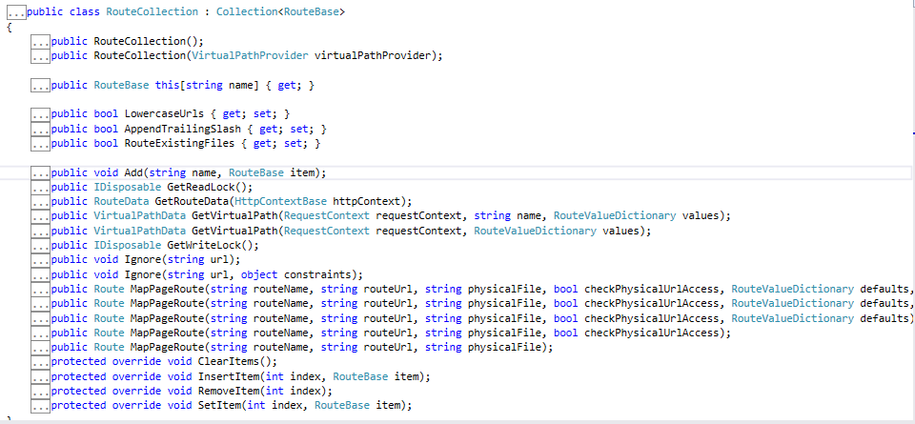The image size is (915, 424).
Task: Click the get accessor in the indexer line
Action: (287, 85)
